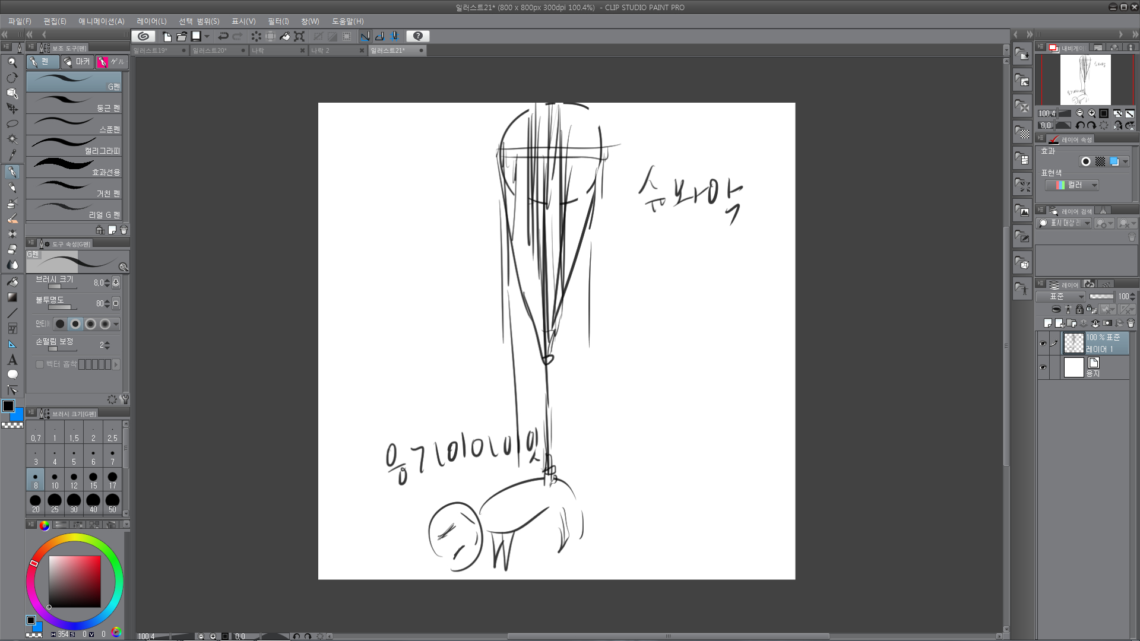This screenshot has width=1140, height=641.
Task: Click inside the color square picker
Action: [75, 582]
